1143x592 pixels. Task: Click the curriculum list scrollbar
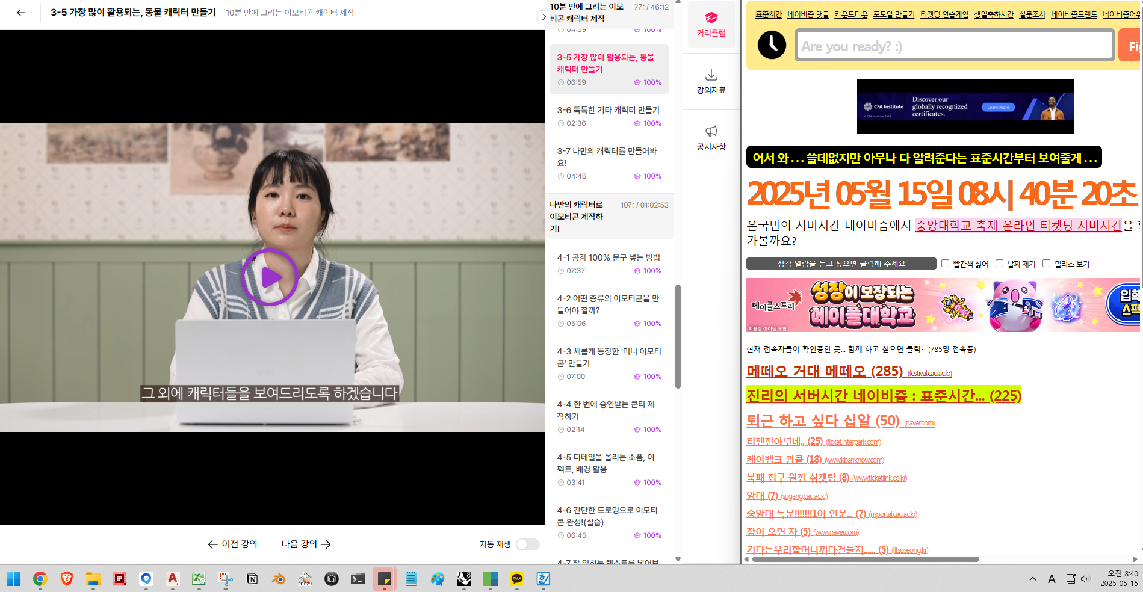click(678, 336)
